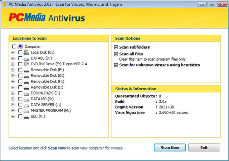This screenshot has height=161, width=229.
Task: Click the MASTER PROGRAM (M:) drive icon
Action: click(26, 111)
